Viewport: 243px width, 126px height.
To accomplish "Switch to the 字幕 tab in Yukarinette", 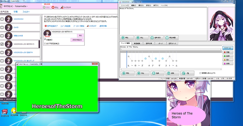I will (x=16, y=12).
